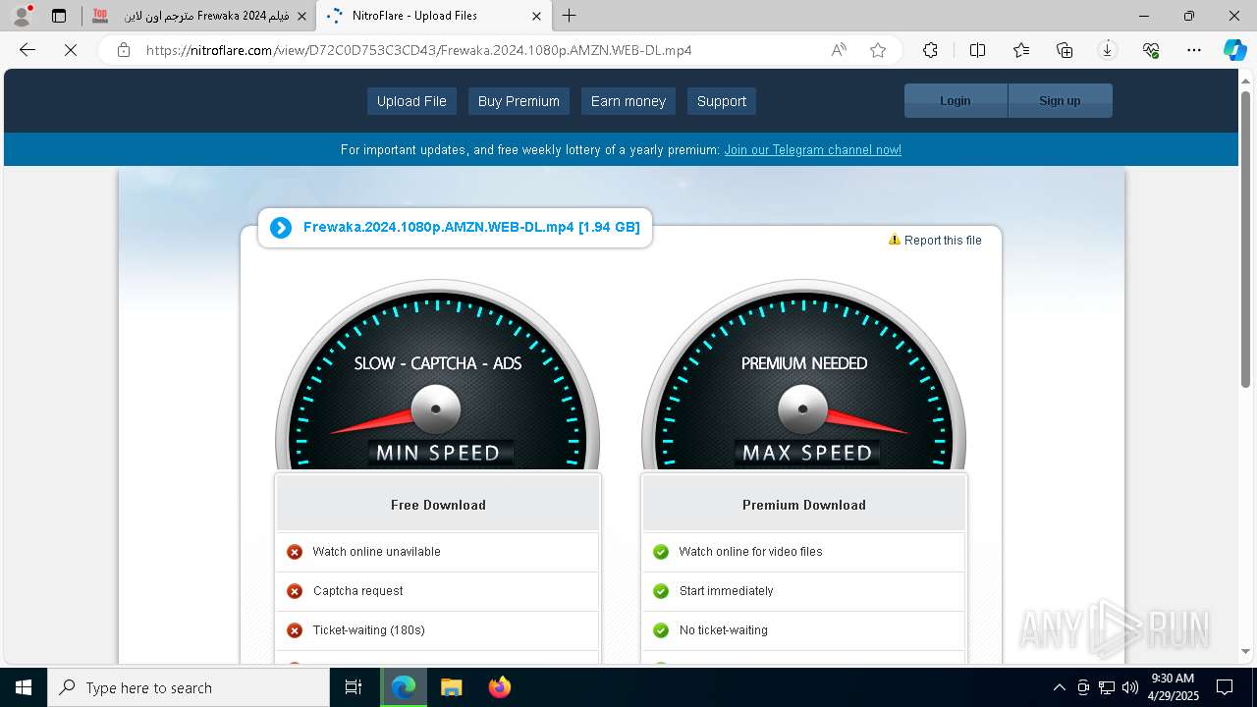1257x707 pixels.
Task: Stop loading the page
Action: click(x=71, y=50)
